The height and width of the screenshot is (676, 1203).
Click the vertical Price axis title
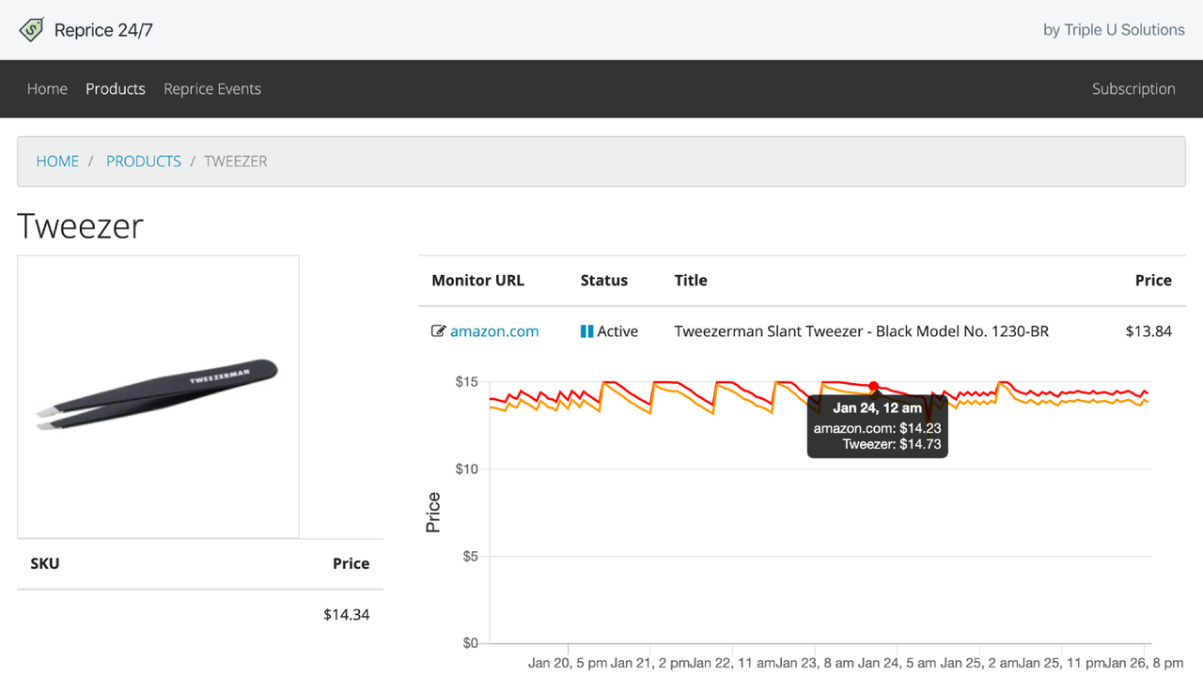(433, 513)
